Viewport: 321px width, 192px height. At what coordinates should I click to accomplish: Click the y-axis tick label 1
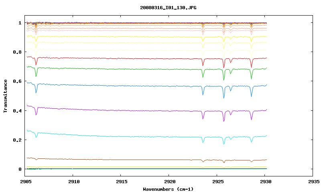pos(20,23)
